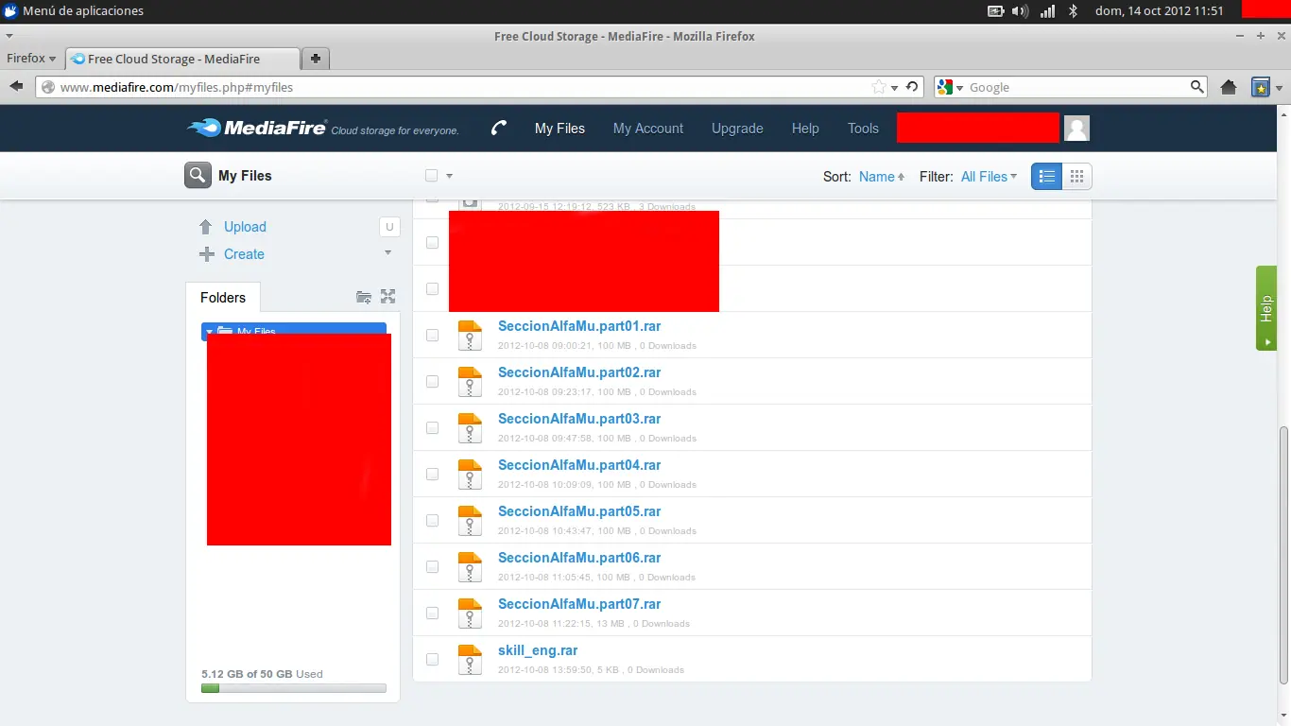Open the Upgrade menu item

pos(737,129)
